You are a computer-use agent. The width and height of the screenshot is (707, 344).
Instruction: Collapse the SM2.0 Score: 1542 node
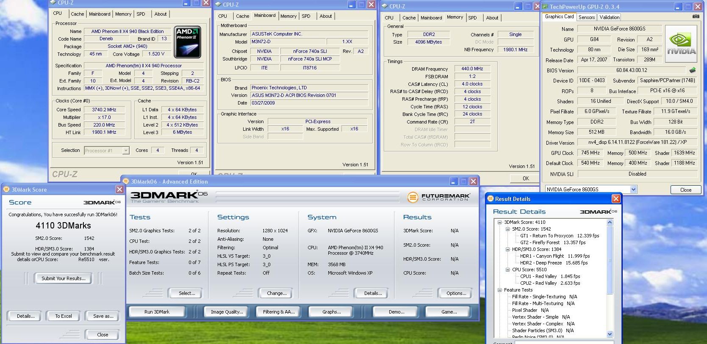coord(507,229)
